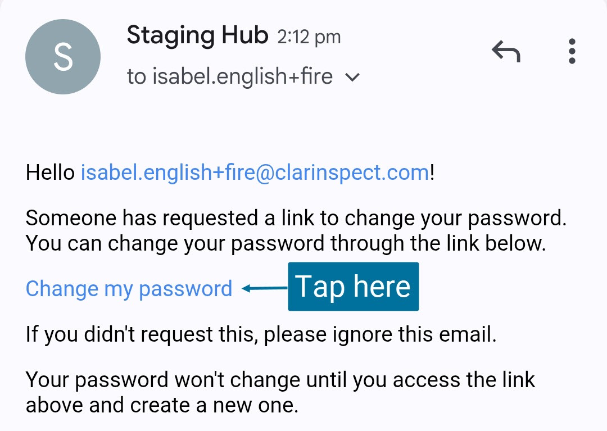Tap the reply arrow icon

(506, 52)
